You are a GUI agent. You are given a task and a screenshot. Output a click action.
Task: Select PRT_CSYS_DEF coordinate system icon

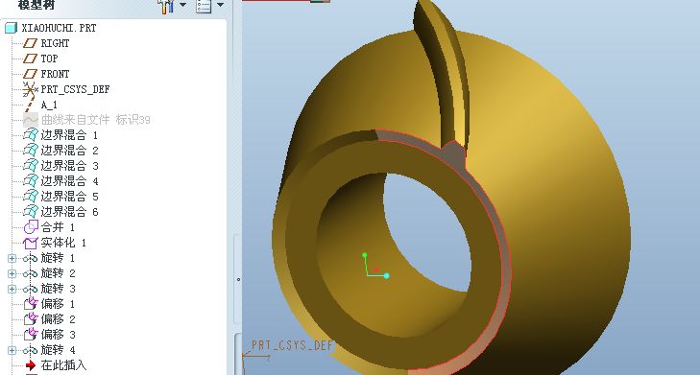(x=31, y=89)
